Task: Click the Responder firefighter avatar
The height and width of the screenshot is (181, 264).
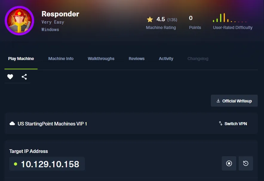Action: click(x=19, y=21)
